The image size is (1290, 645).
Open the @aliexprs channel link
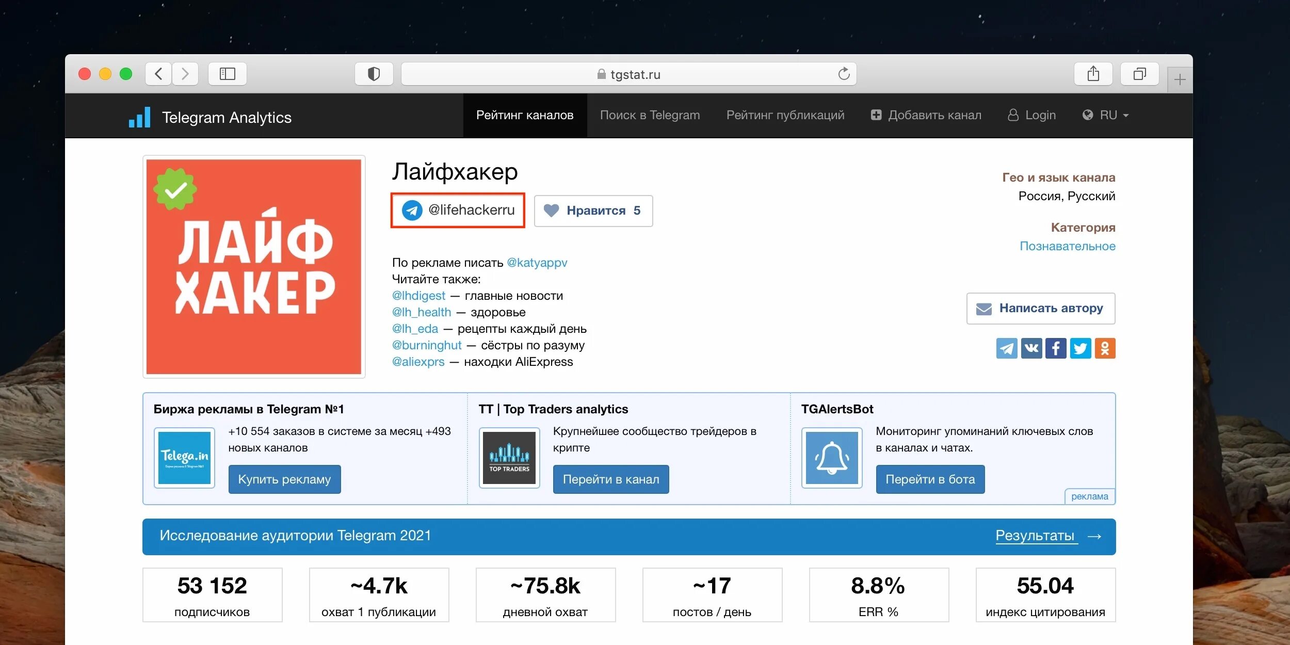tap(418, 362)
